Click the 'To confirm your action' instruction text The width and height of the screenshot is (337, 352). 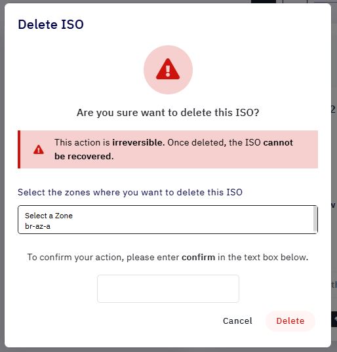point(75,257)
